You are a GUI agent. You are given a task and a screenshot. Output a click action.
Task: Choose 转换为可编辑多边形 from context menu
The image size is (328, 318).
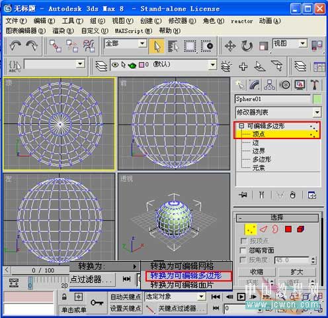(x=186, y=276)
